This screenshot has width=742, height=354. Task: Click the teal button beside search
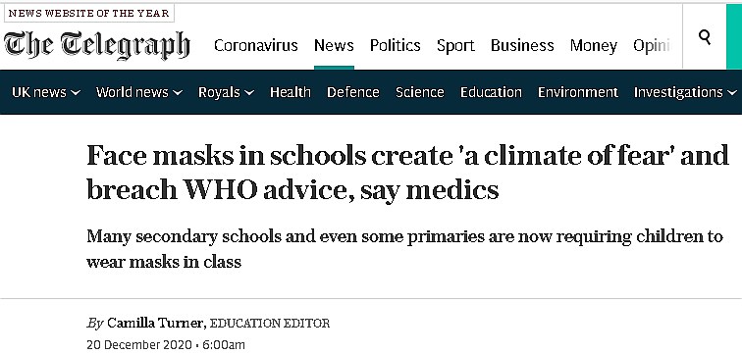pyautogui.click(x=734, y=36)
